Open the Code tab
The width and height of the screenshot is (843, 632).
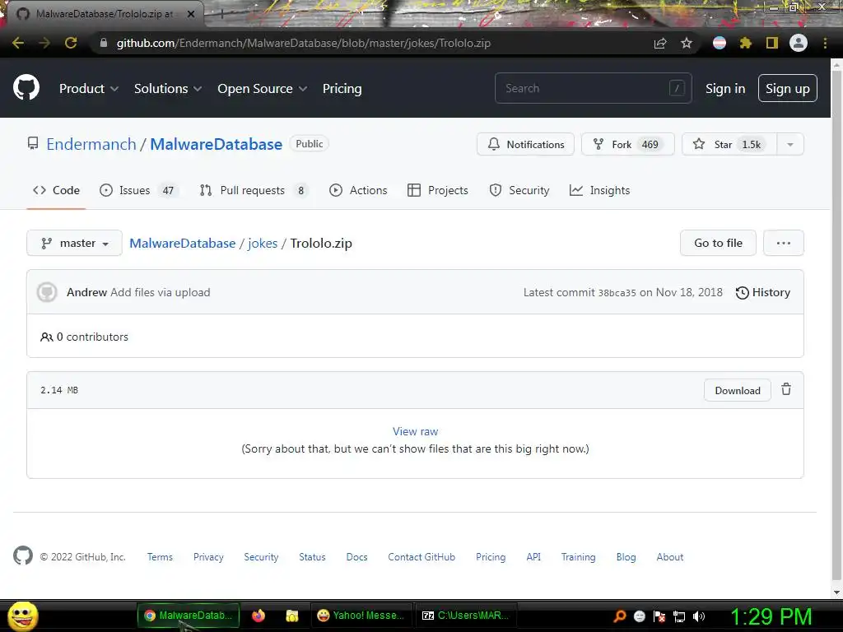pos(56,190)
